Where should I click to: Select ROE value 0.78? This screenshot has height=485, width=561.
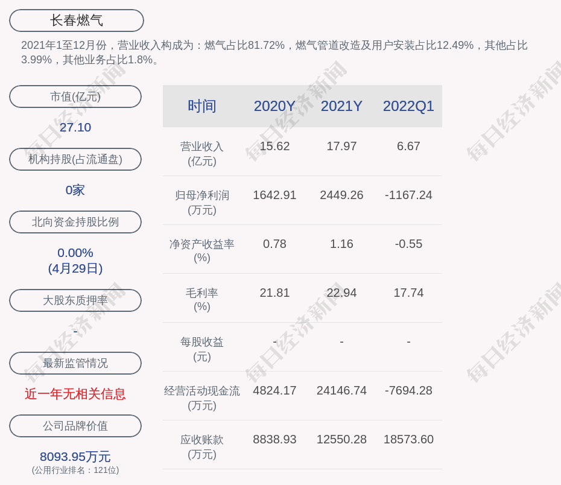click(x=275, y=244)
